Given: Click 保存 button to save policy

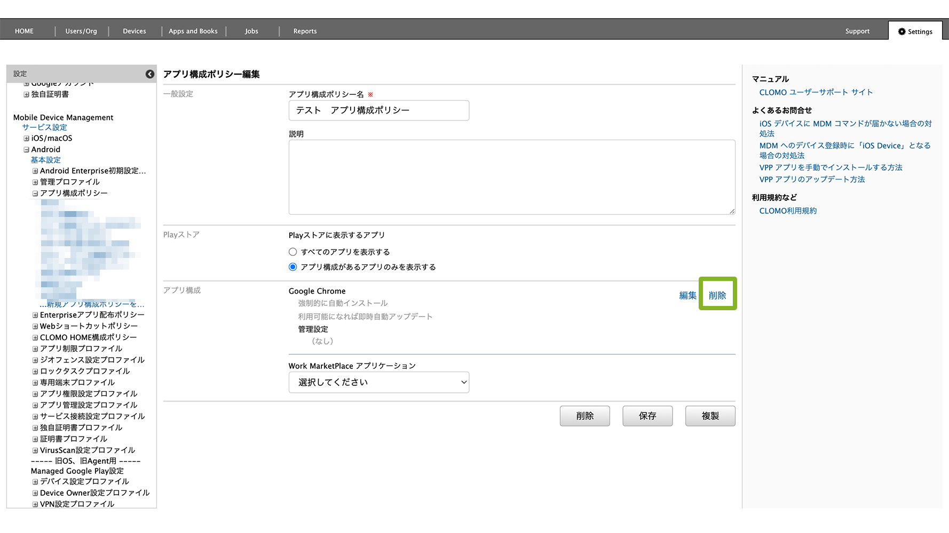Looking at the screenshot, I should 647,416.
